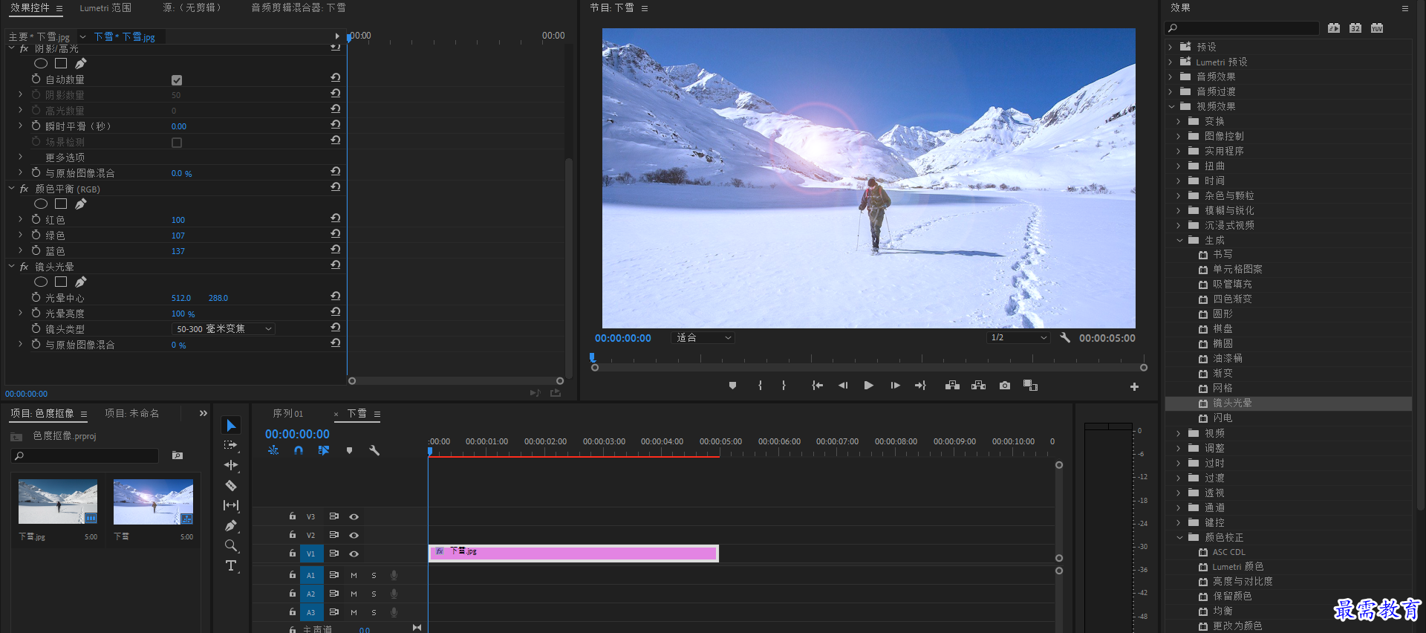The width and height of the screenshot is (1426, 633).
Task: Toggle V3 track output eye icon
Action: point(354,516)
